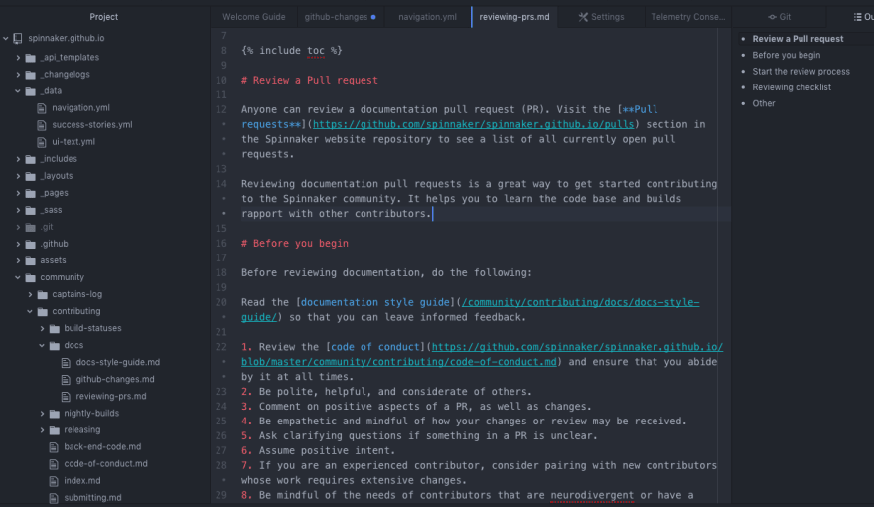Expand the captains-log folder chevron
874x507 pixels.
point(30,294)
